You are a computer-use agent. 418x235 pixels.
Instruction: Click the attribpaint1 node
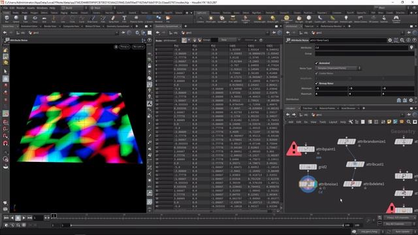306,149
